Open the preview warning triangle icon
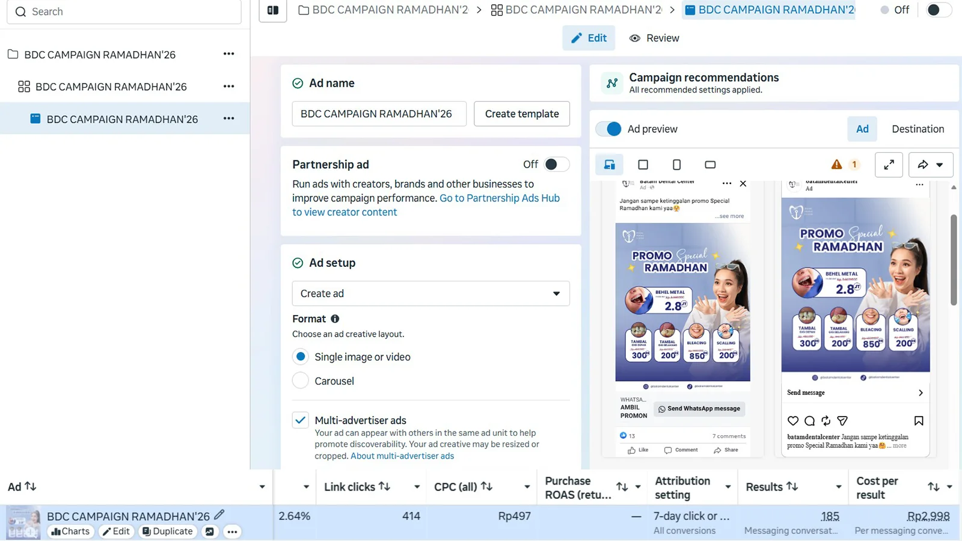The height and width of the screenshot is (541, 962). pos(836,165)
